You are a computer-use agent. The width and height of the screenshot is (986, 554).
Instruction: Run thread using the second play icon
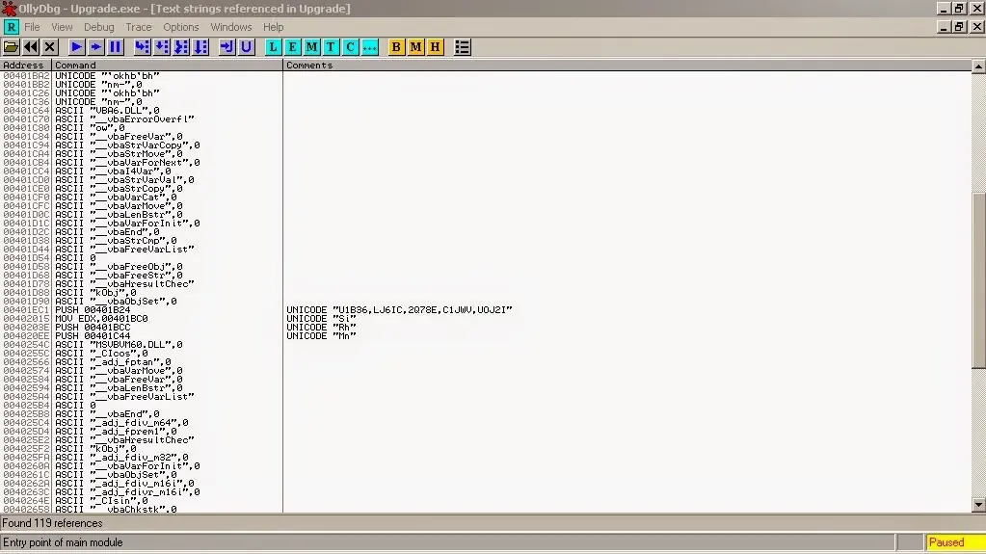click(95, 47)
